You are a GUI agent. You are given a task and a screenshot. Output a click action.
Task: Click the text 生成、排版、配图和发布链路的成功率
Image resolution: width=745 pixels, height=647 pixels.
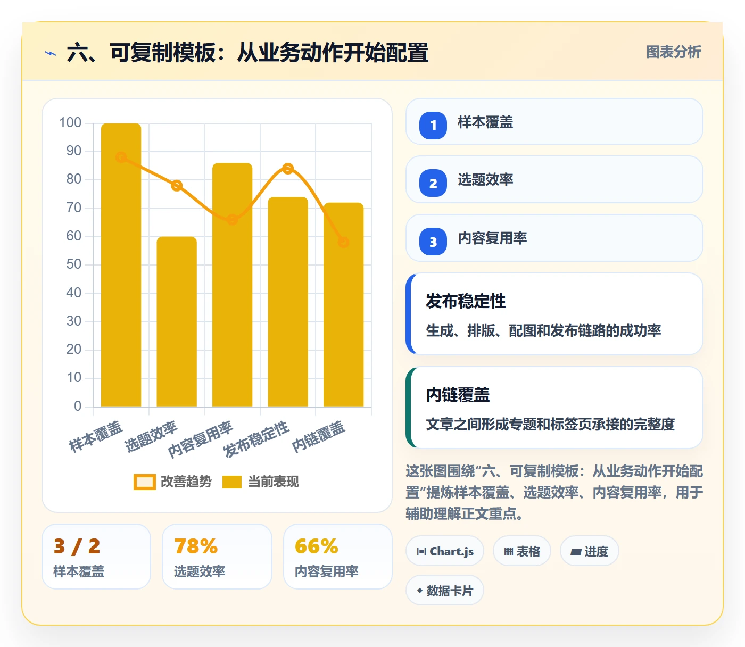pyautogui.click(x=543, y=331)
